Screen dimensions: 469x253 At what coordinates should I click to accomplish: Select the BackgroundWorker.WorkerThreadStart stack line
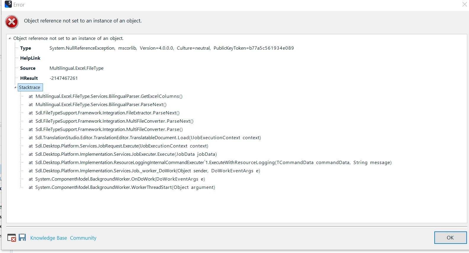pyautogui.click(x=122, y=187)
